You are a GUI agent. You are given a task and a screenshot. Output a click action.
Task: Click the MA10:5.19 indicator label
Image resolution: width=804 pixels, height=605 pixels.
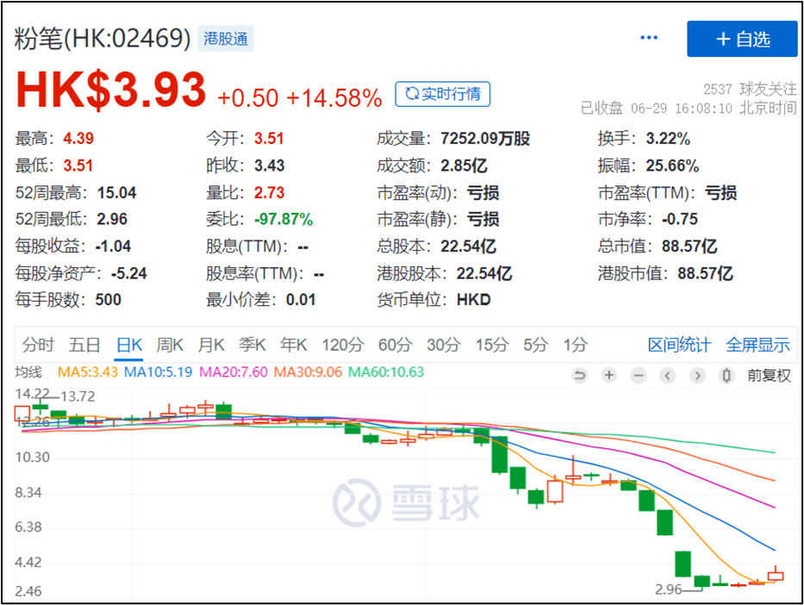click(158, 372)
